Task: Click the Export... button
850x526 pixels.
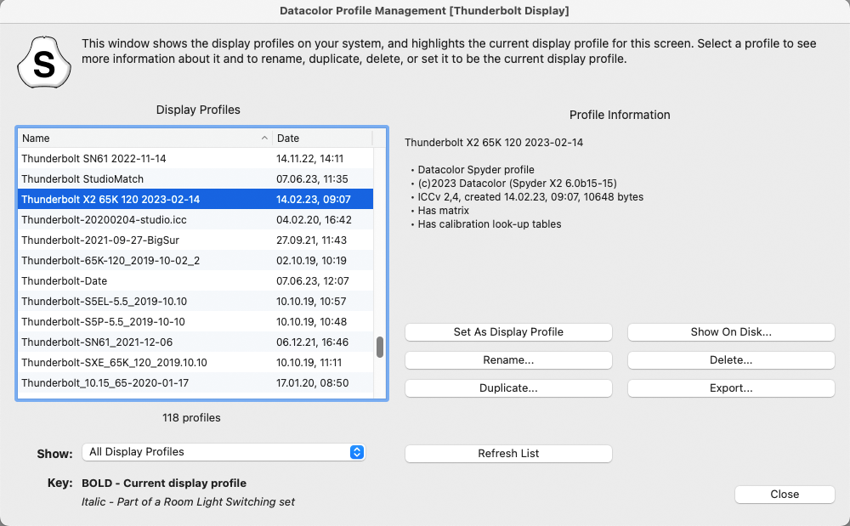Action: [731, 388]
